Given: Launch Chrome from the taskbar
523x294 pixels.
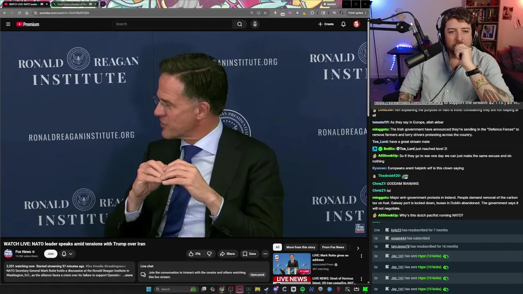Looking at the screenshot, I should 221,289.
